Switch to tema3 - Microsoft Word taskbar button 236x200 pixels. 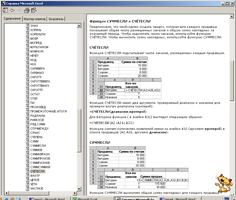tap(49, 199)
